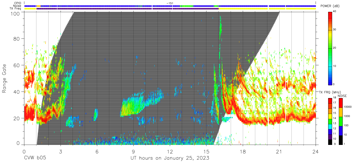Click the CPID value -151

point(170,3)
